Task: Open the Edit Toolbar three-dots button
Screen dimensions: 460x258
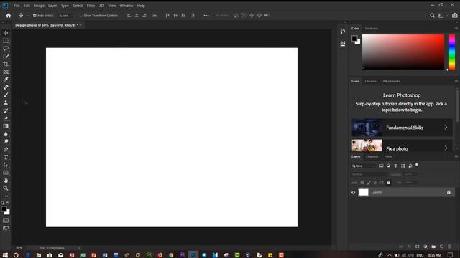Action: pos(6,196)
